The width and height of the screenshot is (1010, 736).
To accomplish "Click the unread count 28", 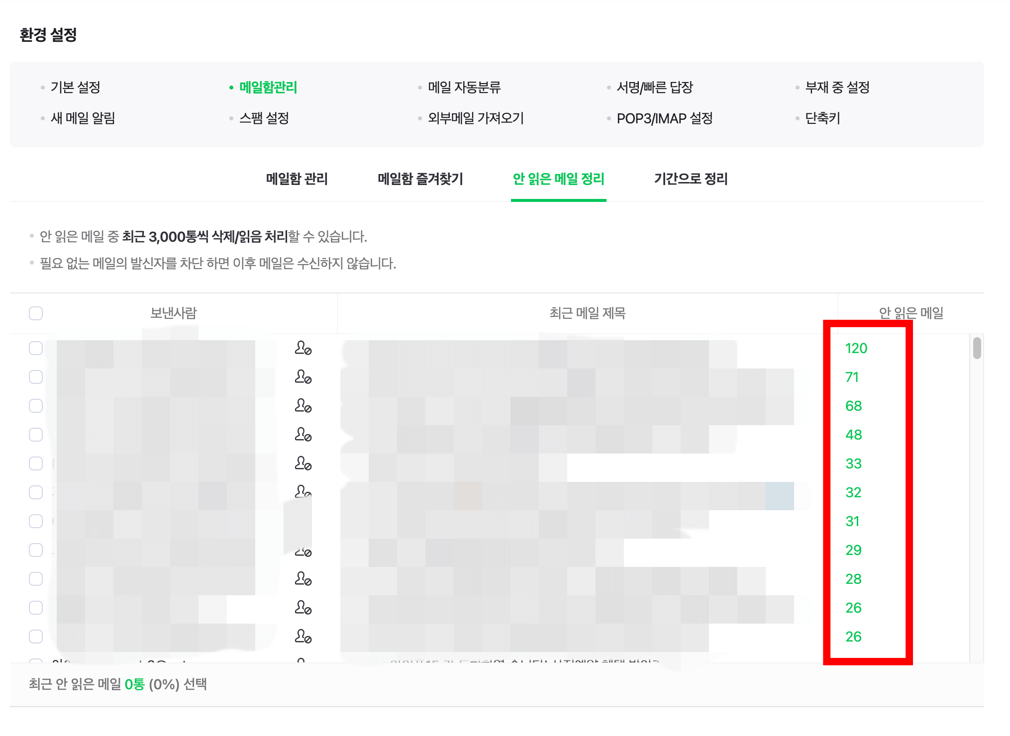I will (854, 579).
